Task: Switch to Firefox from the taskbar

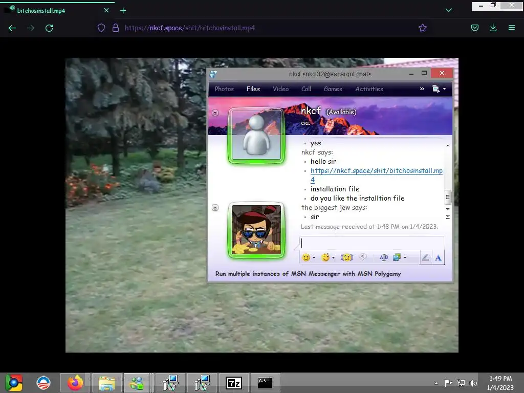Action: click(x=75, y=383)
